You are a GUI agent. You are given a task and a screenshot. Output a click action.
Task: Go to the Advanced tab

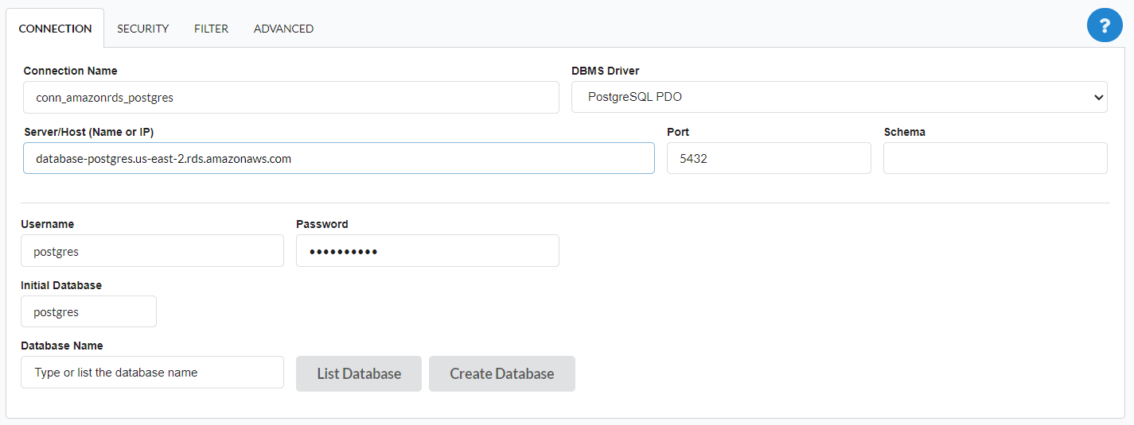(283, 29)
